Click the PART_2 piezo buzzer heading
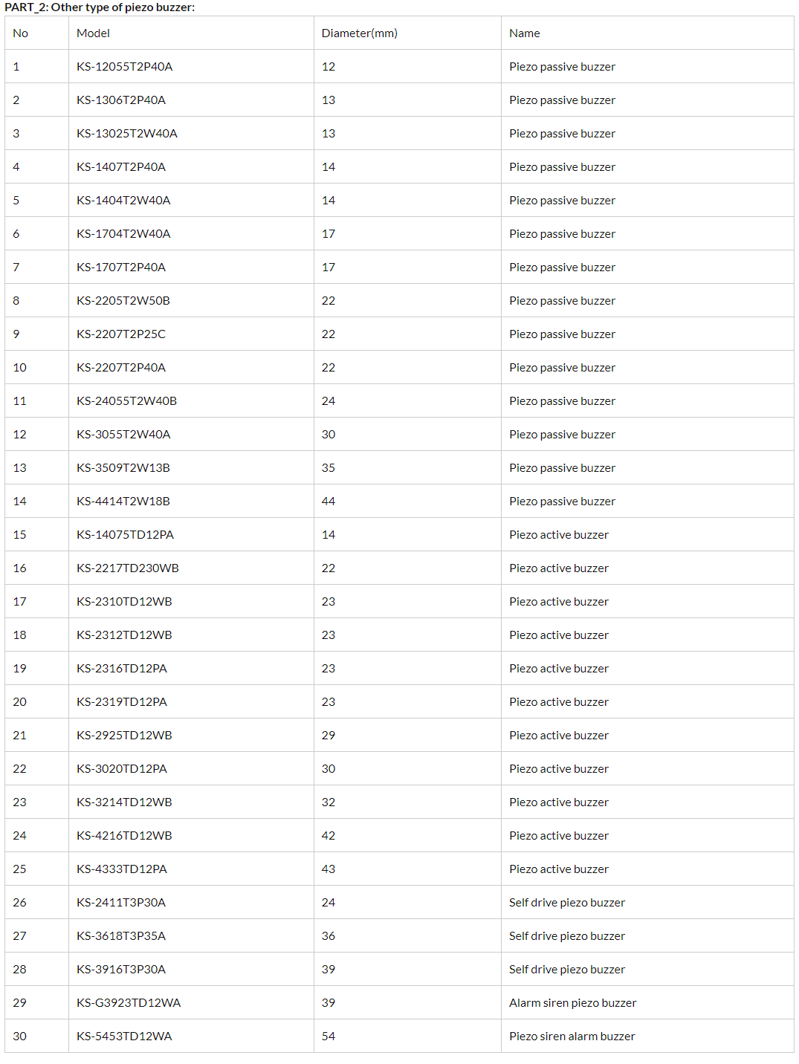 coord(100,7)
